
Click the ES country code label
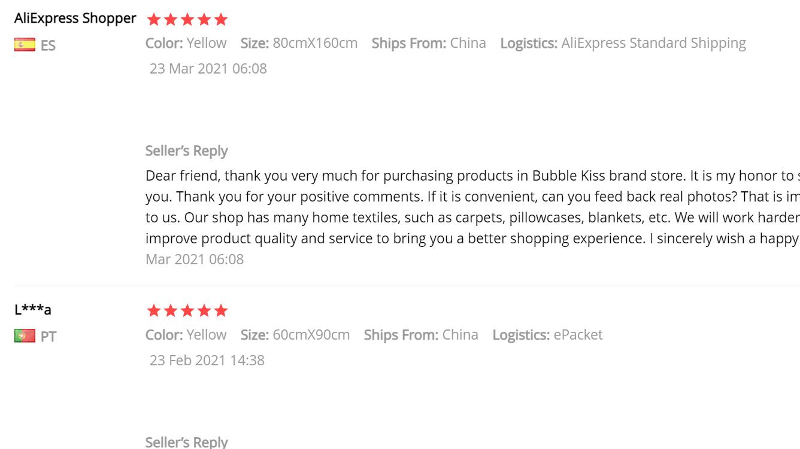tap(49, 45)
